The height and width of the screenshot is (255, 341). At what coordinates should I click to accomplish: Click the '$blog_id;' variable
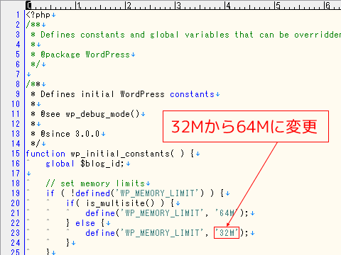[102, 164]
